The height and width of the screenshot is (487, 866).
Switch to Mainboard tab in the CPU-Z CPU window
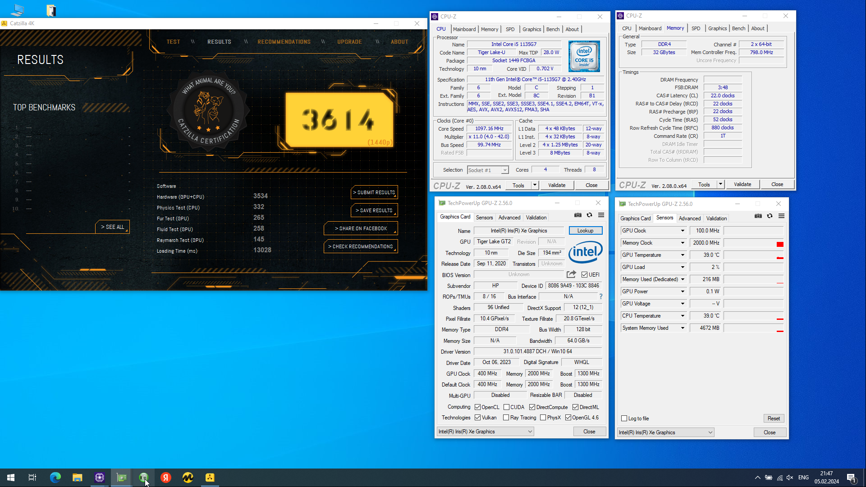point(464,29)
